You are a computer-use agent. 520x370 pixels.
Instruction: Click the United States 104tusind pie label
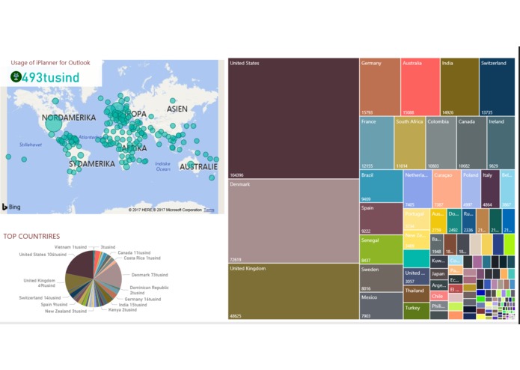pos(43,255)
